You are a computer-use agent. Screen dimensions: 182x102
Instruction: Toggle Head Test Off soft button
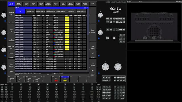[x=11, y=50]
